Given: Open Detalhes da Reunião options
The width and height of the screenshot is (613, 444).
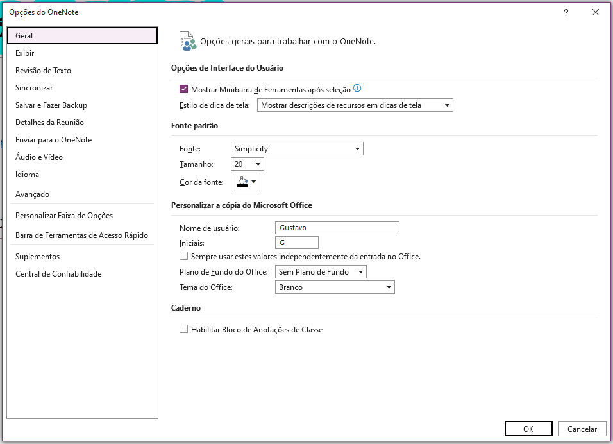Looking at the screenshot, I should pos(83,123).
